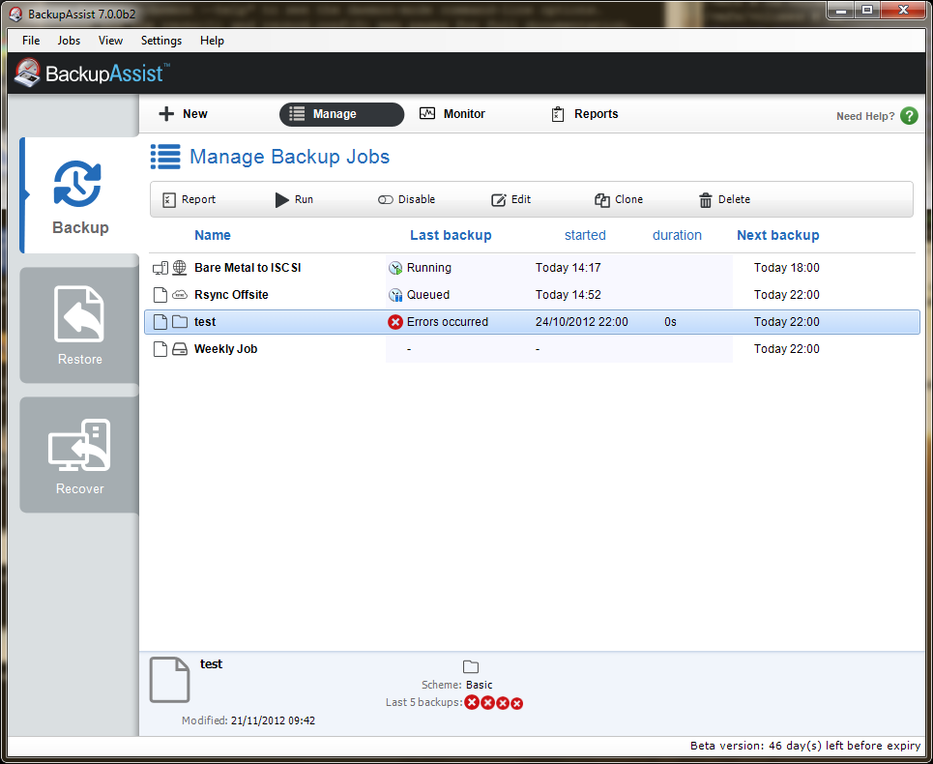Click the Need Help? link text
933x764 pixels.
(x=865, y=116)
